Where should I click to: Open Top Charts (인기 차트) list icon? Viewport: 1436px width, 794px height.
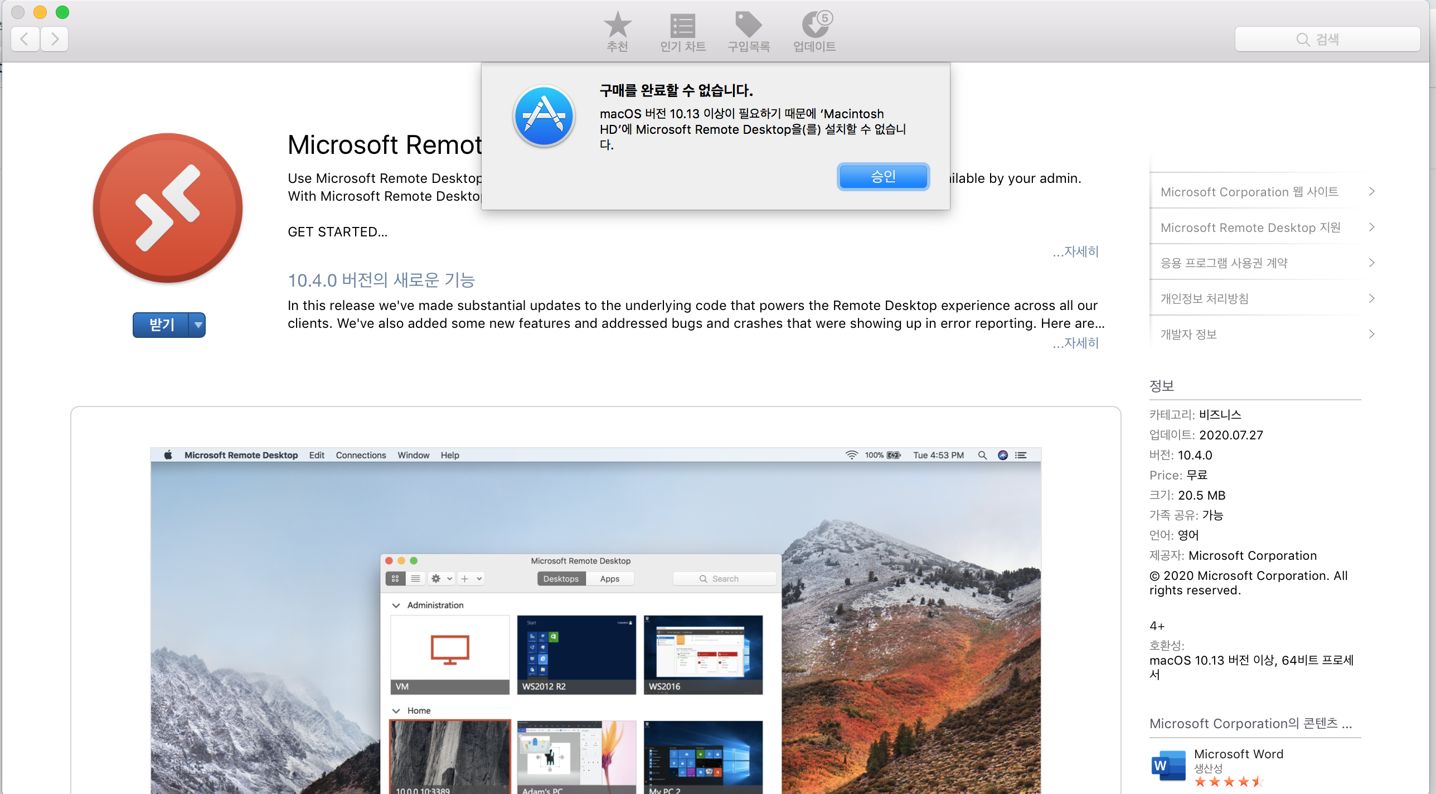tap(682, 26)
